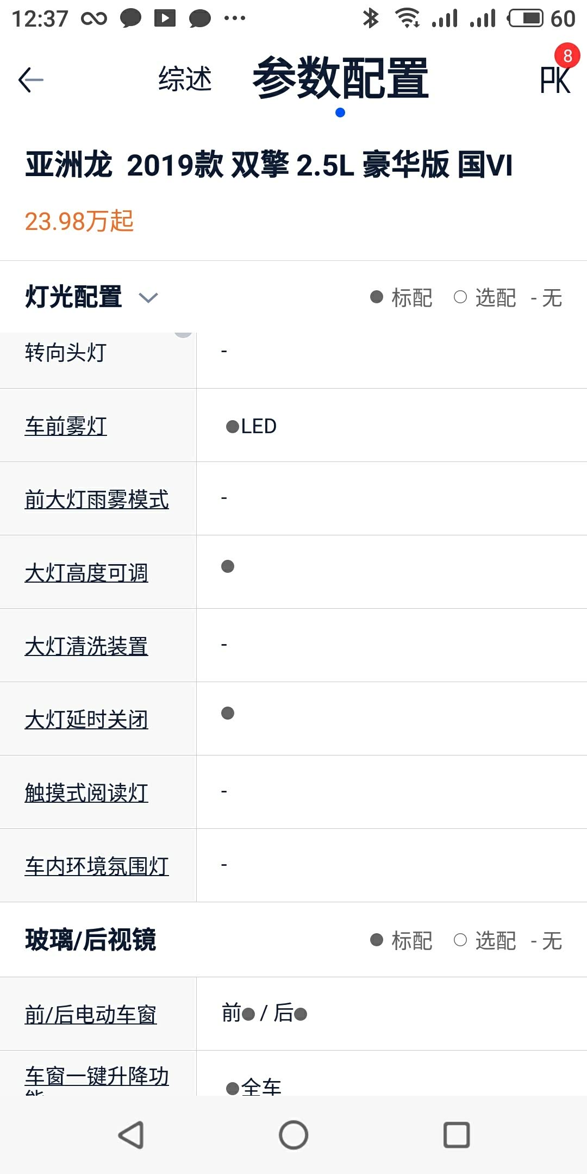This screenshot has height=1174, width=587.
Task: Open 大灯清洗装置 definition
Action: pyautogui.click(x=86, y=646)
